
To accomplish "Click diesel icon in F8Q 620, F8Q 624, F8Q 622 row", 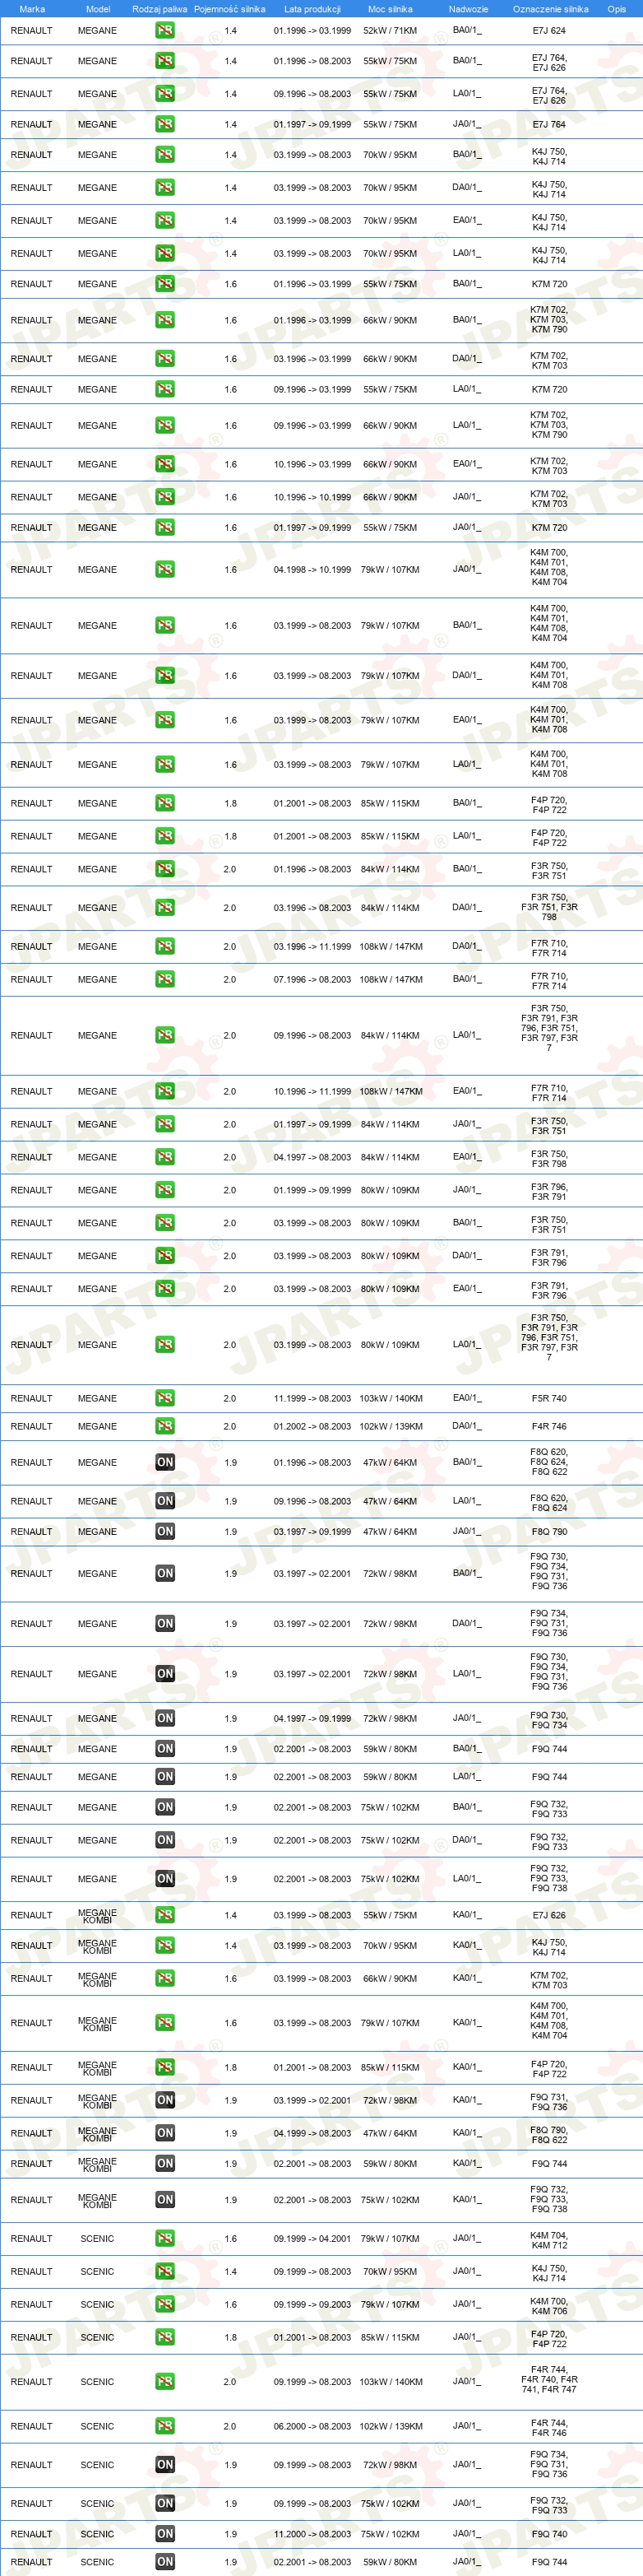I will (x=164, y=1462).
